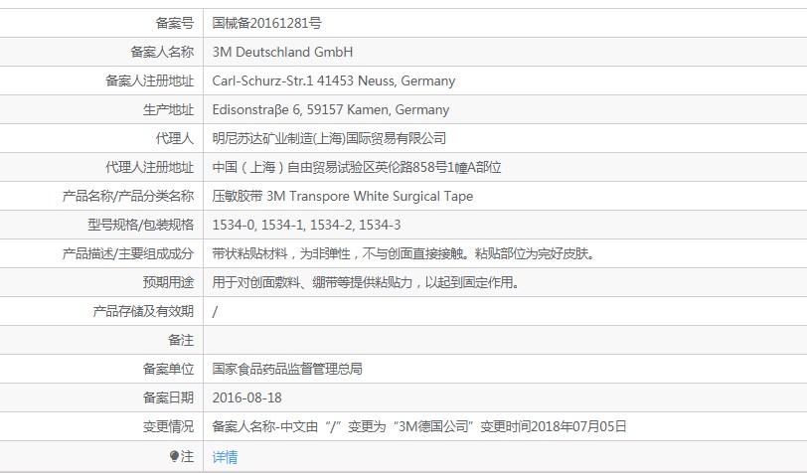The image size is (807, 473).
Task: Click the 产品描述/主要组成成分 label
Action: 127,253
